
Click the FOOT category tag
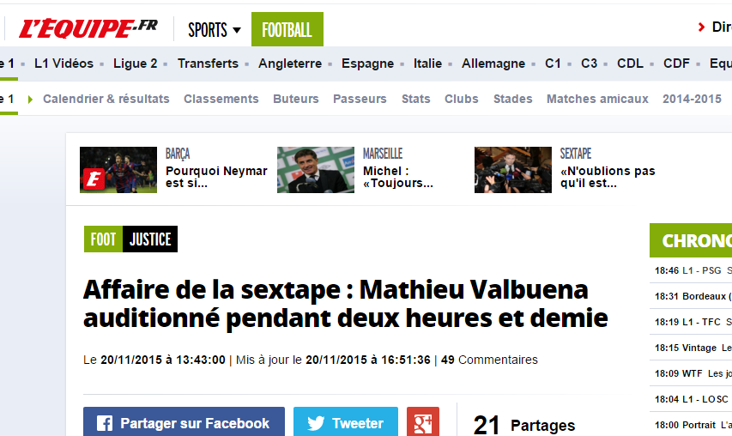(x=103, y=239)
